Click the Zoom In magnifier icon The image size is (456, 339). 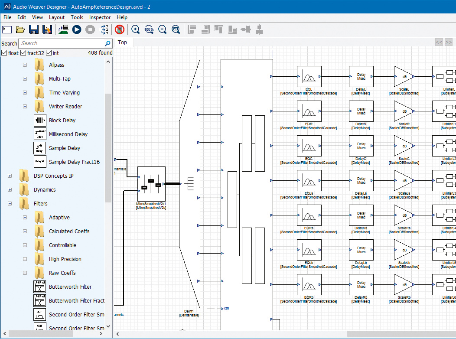click(136, 29)
